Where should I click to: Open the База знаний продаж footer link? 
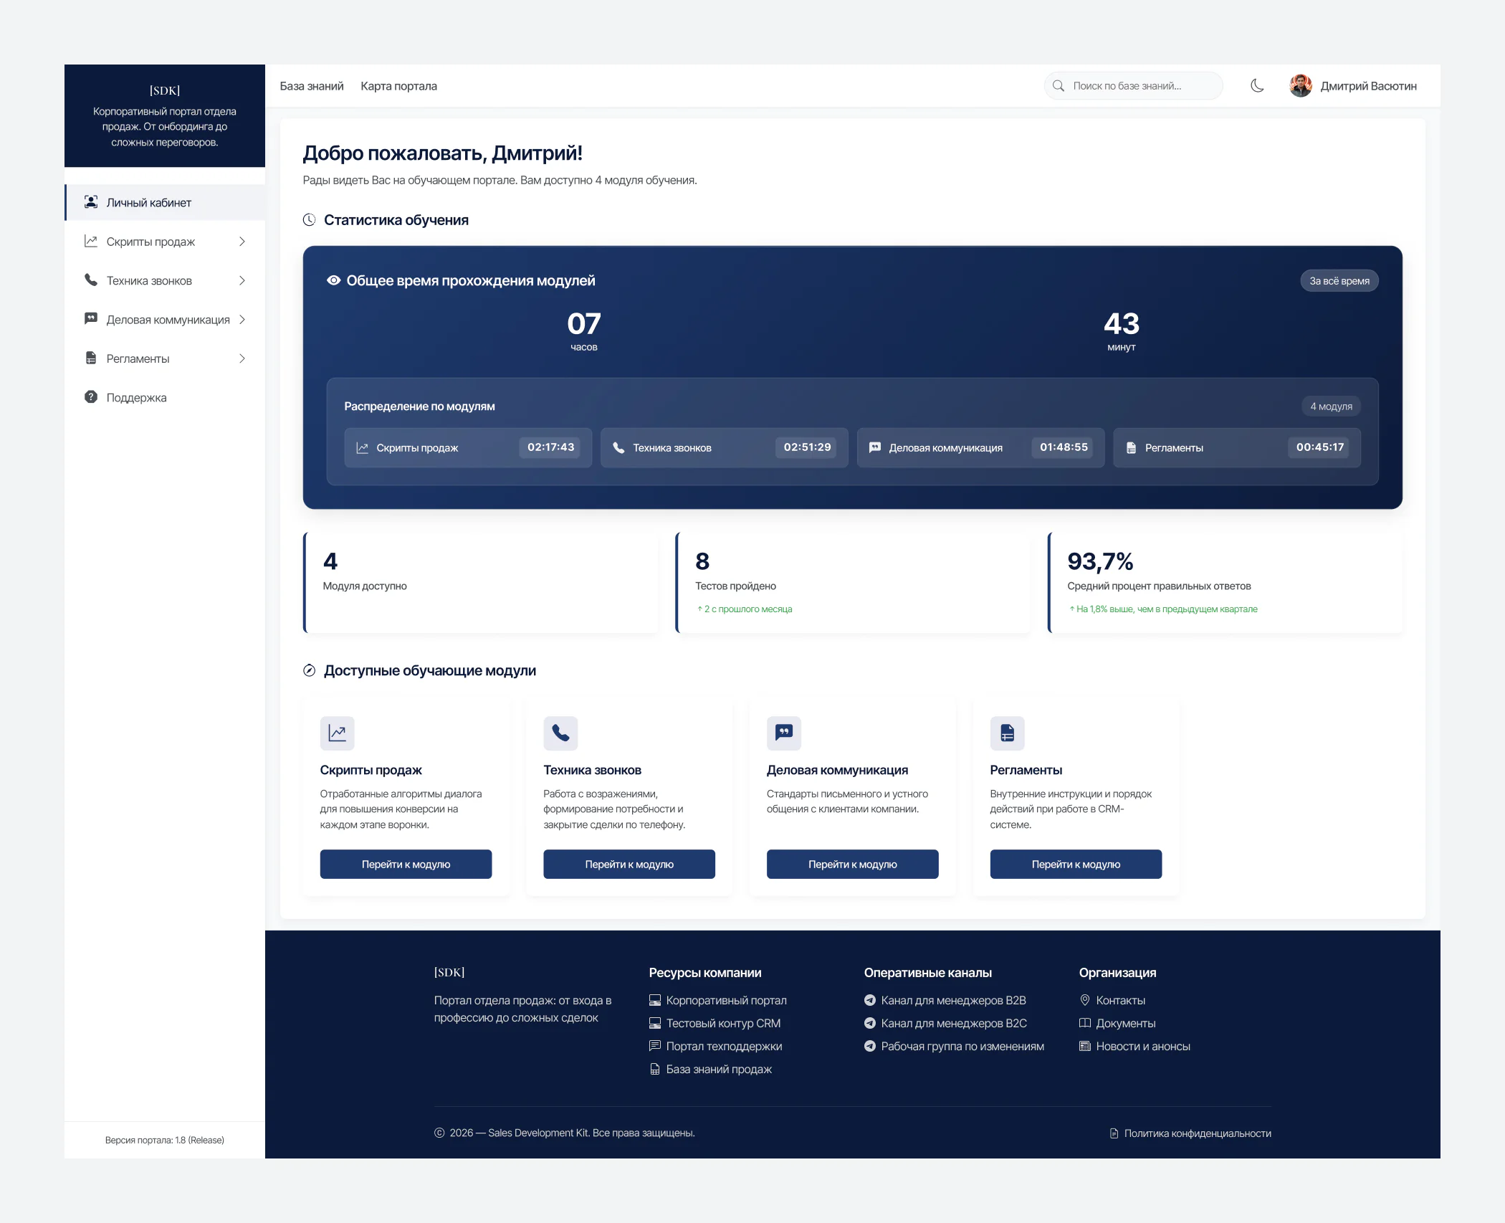click(x=710, y=1069)
